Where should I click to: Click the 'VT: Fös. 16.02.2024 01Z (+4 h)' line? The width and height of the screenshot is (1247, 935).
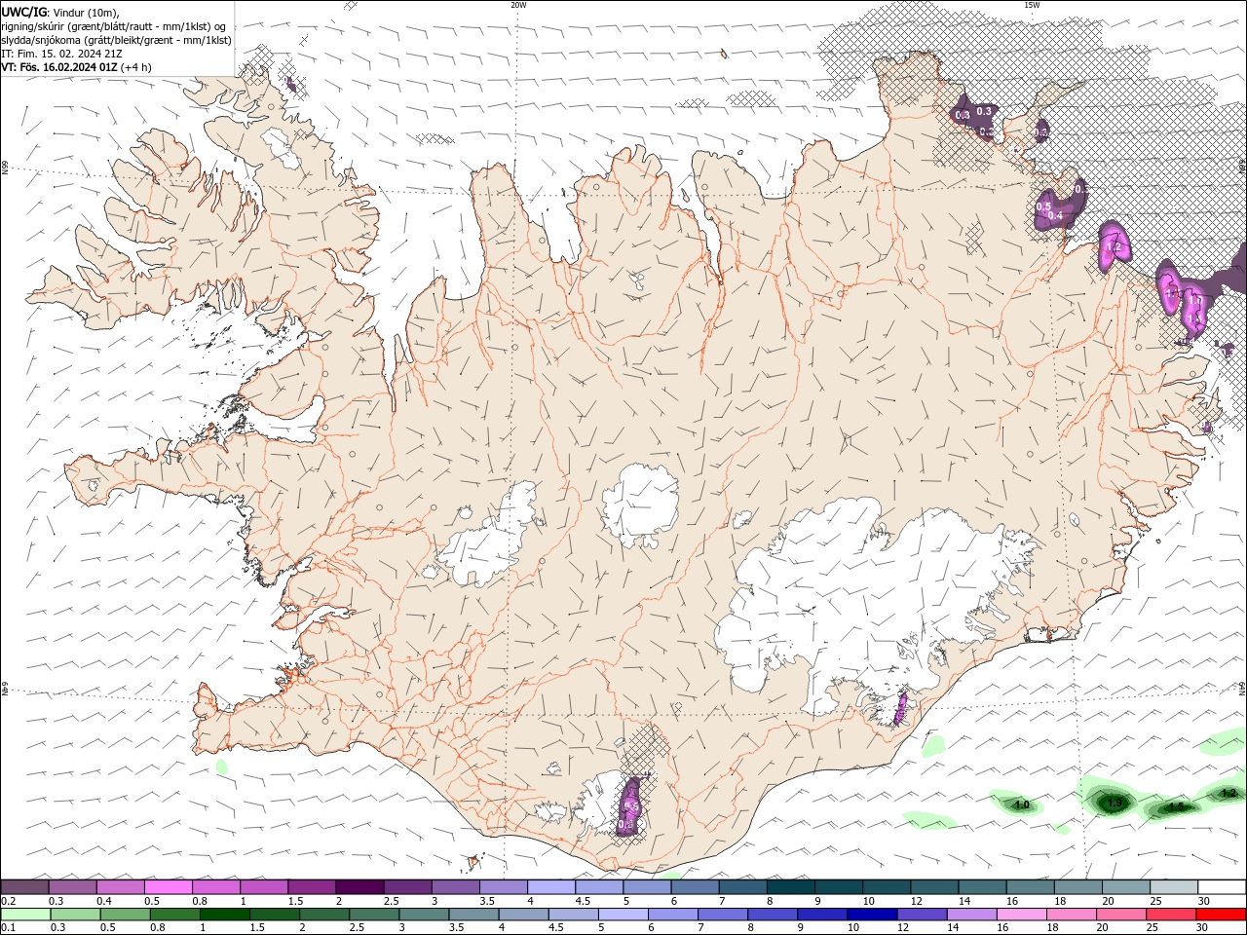click(76, 67)
